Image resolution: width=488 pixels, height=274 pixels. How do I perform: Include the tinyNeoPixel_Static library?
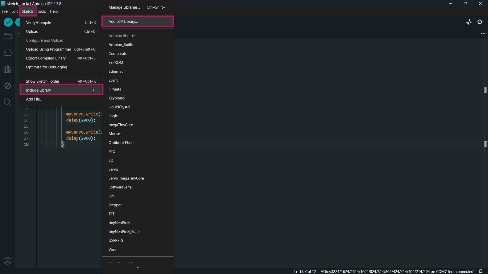coord(138,232)
